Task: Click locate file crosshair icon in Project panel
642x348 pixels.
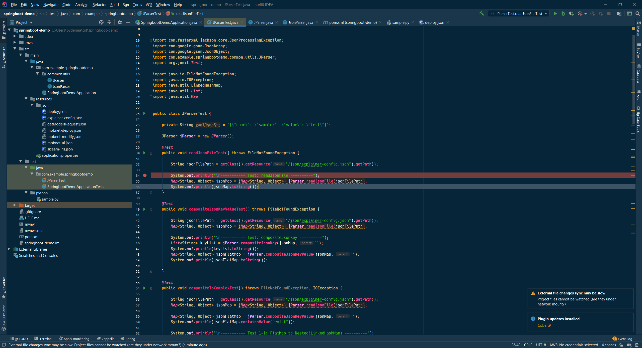Action: pyautogui.click(x=101, y=22)
